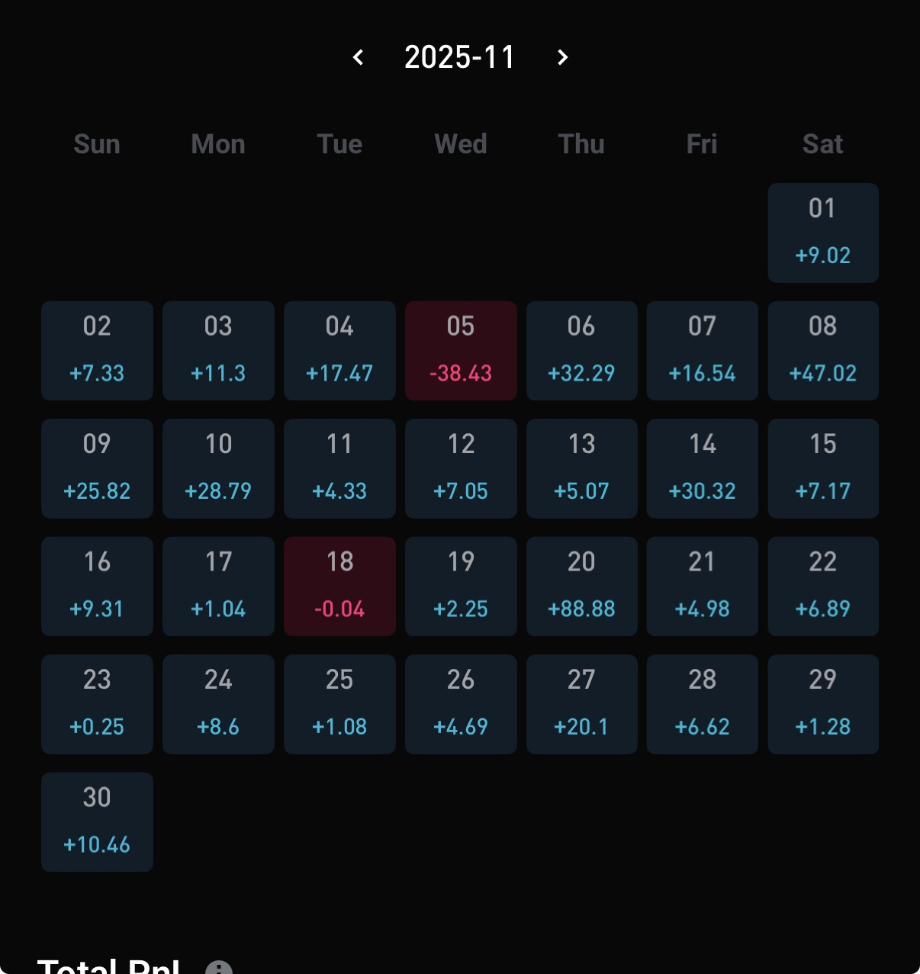Screen dimensions: 920x974
Task: Select day 23 showing +0.25
Action: point(97,704)
